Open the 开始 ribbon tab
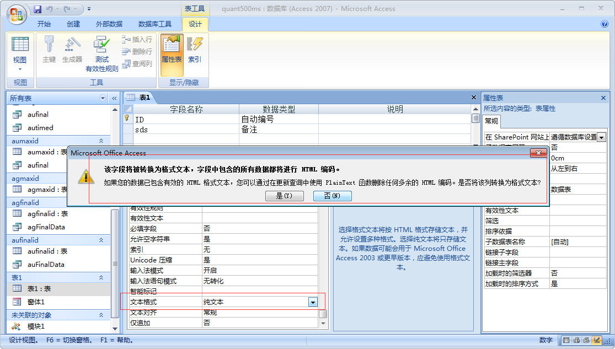The image size is (615, 349). tap(44, 24)
